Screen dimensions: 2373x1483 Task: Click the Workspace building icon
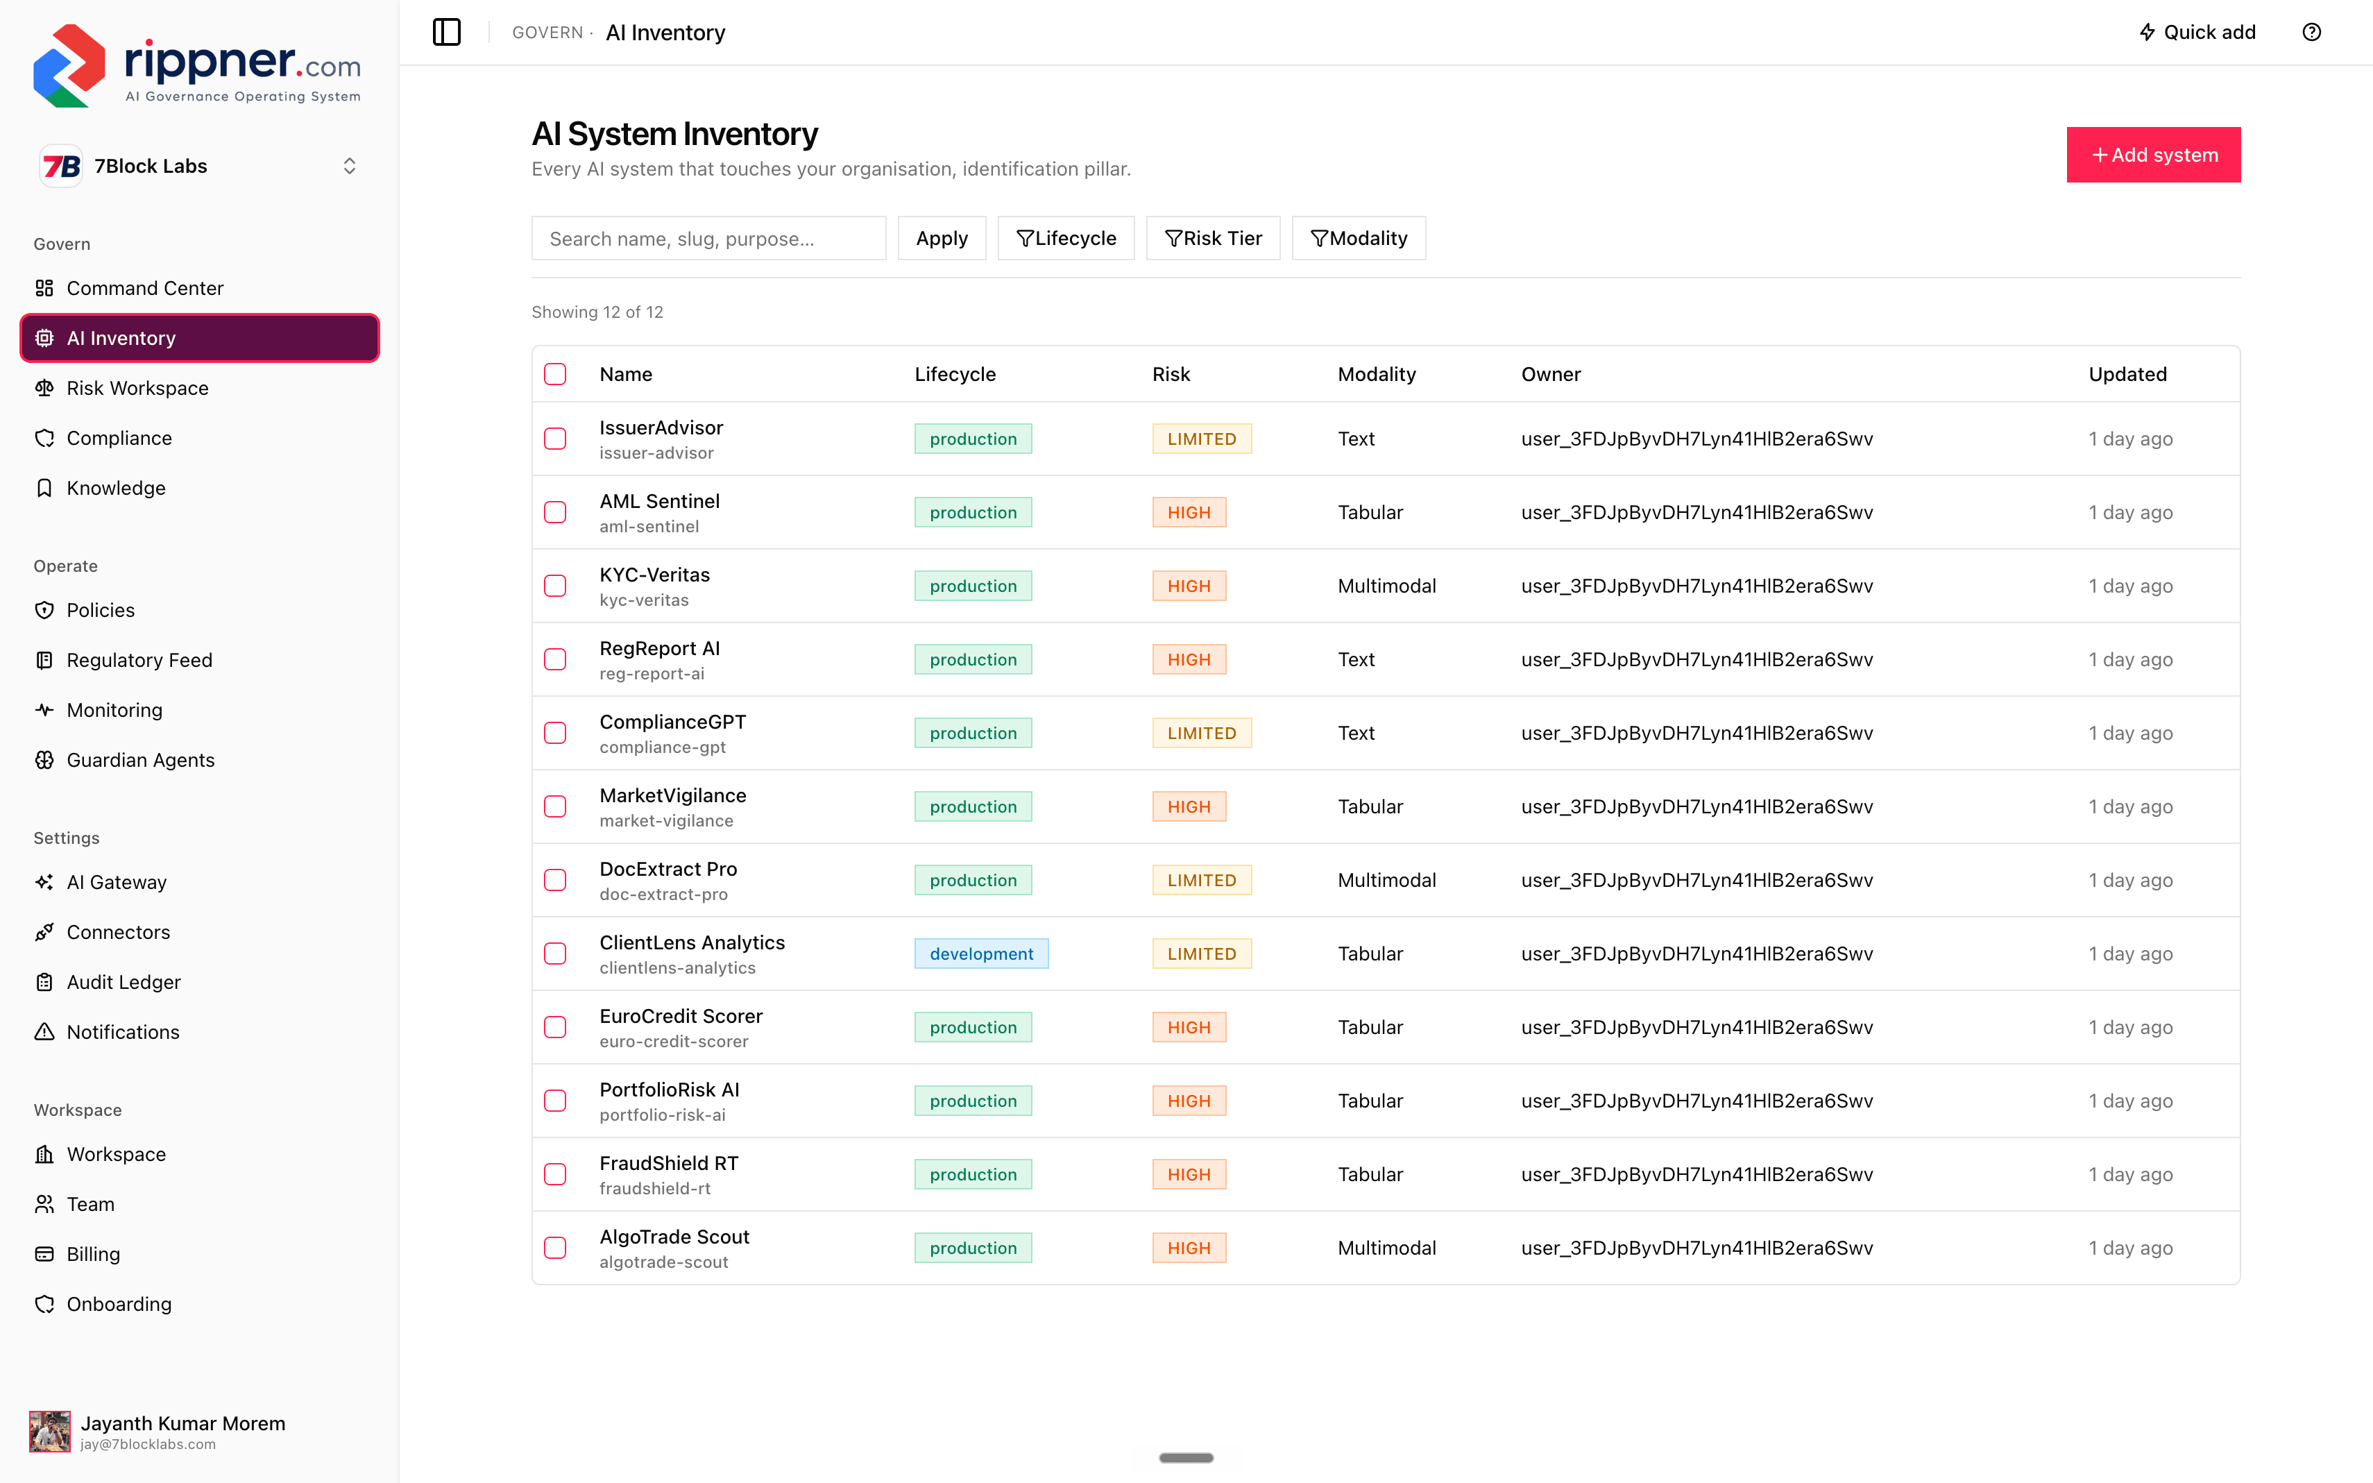(x=44, y=1155)
